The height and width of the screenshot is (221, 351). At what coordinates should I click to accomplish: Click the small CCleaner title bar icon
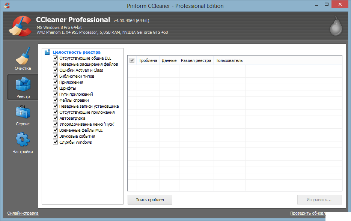(7, 6)
